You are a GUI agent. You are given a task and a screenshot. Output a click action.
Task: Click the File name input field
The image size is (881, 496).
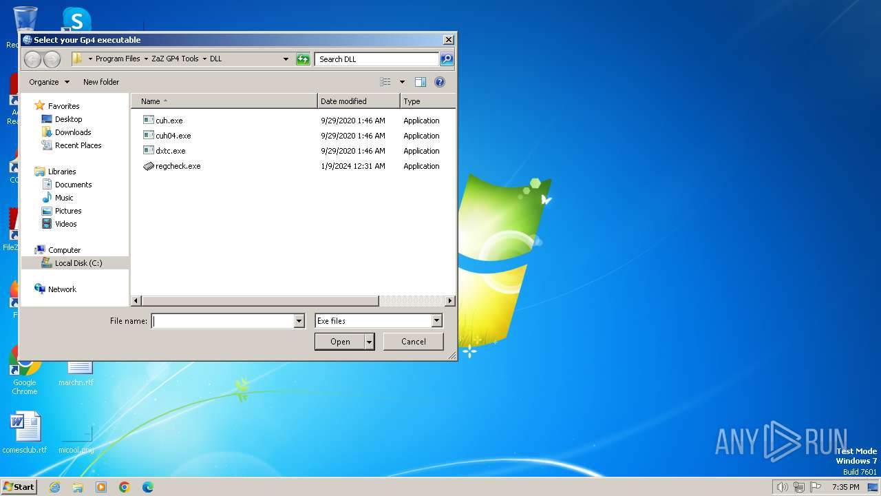coord(222,321)
